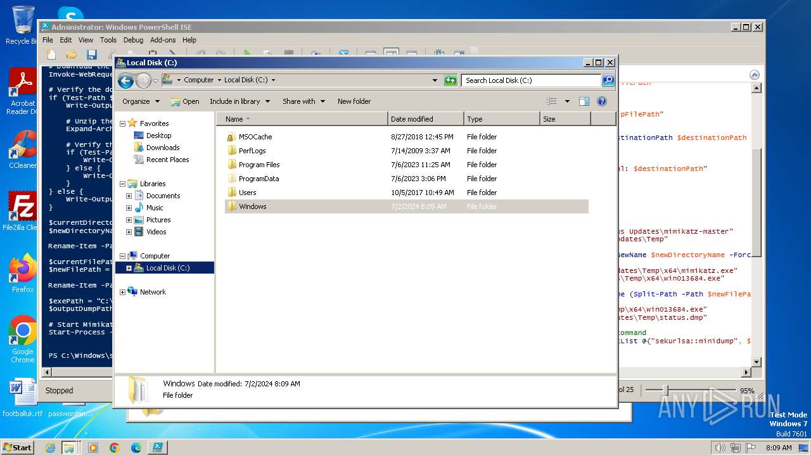Expand Videos library node
The width and height of the screenshot is (811, 456).
(129, 232)
